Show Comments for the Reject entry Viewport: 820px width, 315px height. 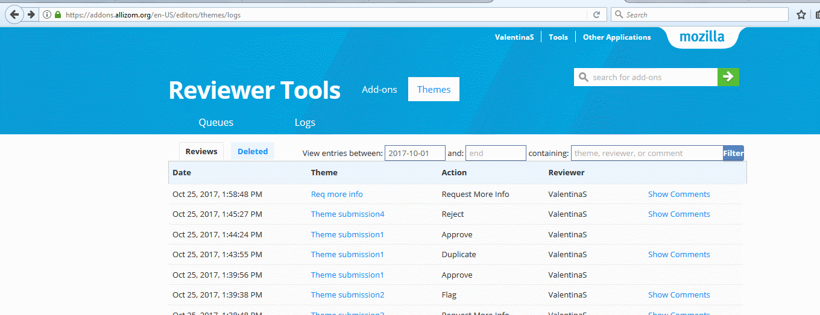tap(679, 214)
